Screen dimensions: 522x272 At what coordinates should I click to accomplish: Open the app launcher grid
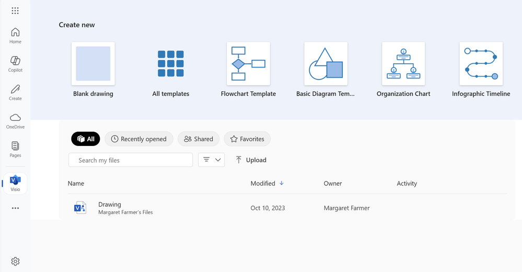(x=15, y=10)
